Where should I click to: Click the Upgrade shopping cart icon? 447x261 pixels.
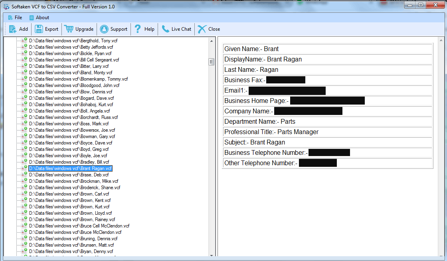pos(69,29)
